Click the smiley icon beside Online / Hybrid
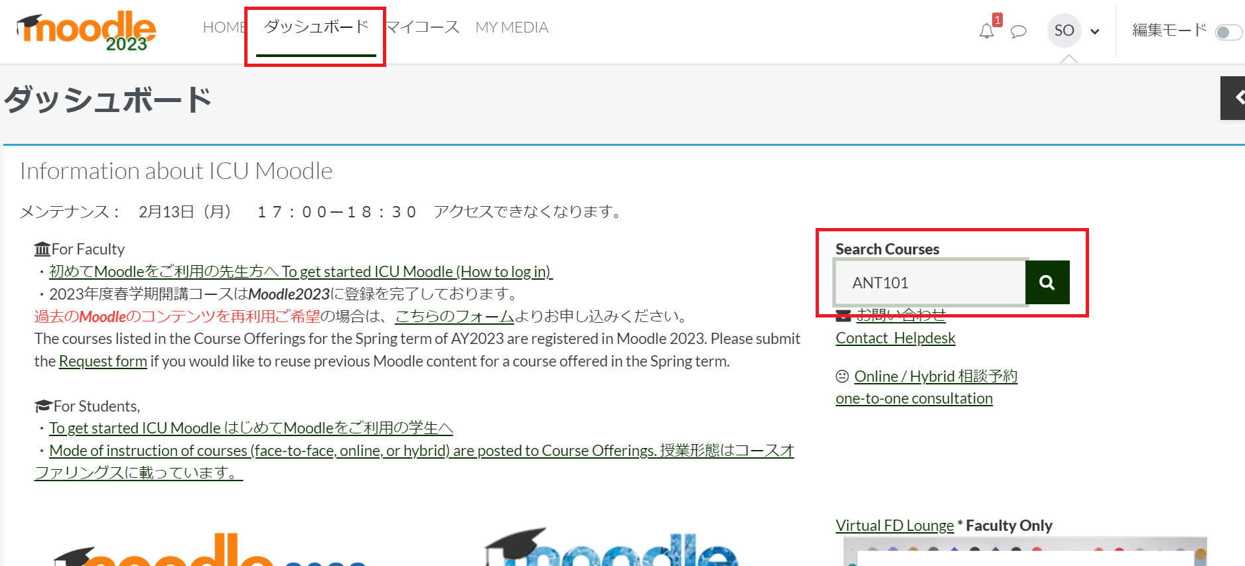This screenshot has height=566, width=1245. tap(842, 376)
